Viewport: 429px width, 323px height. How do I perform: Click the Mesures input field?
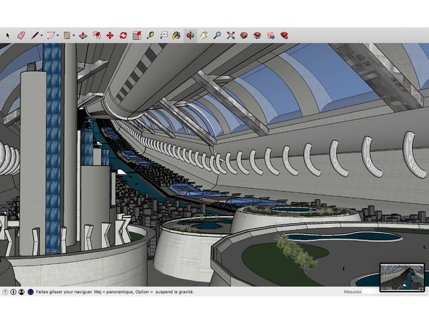point(394,292)
